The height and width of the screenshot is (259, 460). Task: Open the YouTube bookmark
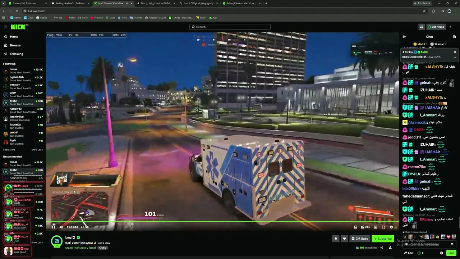[x=96, y=18]
